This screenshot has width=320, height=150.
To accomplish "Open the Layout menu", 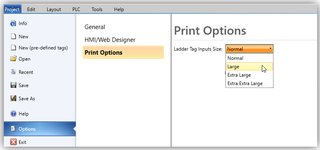I will click(x=54, y=9).
